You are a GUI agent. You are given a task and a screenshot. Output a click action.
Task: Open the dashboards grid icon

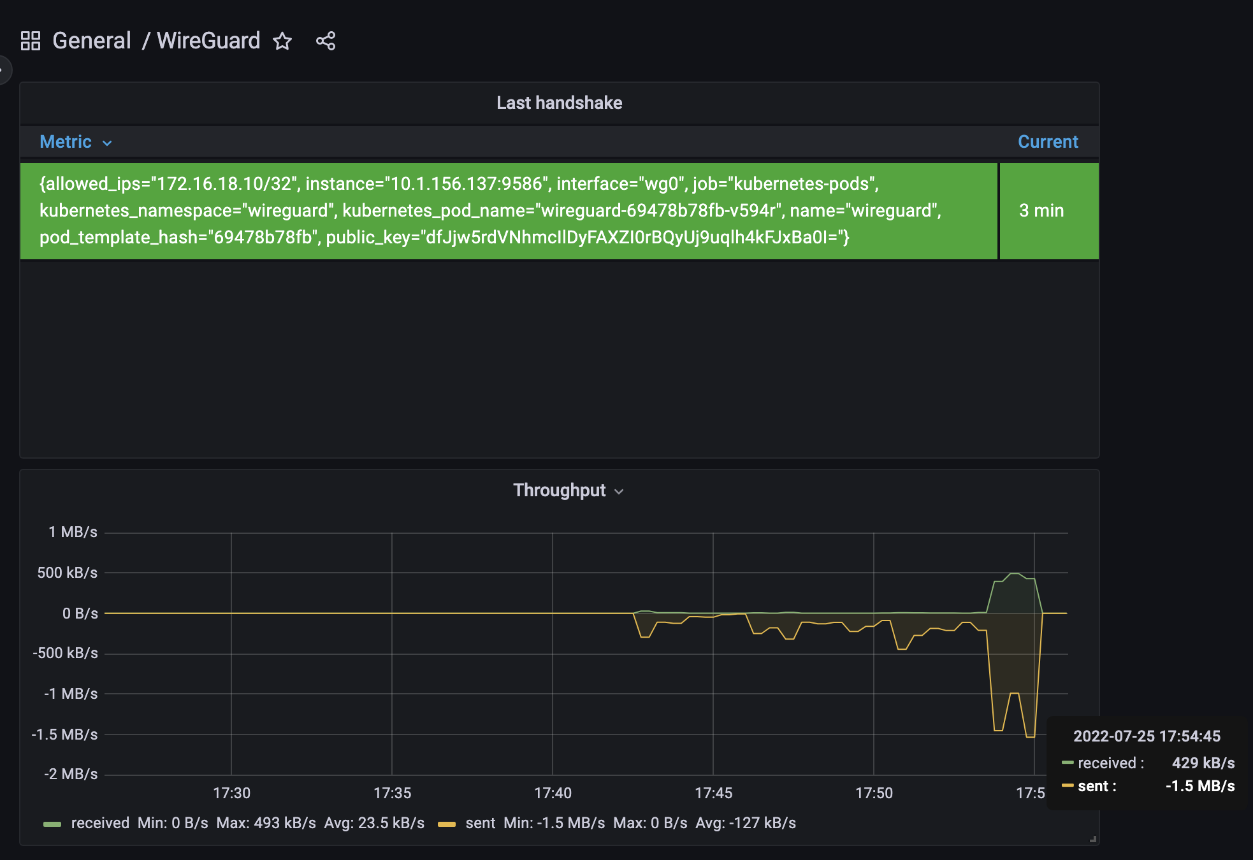tap(30, 40)
